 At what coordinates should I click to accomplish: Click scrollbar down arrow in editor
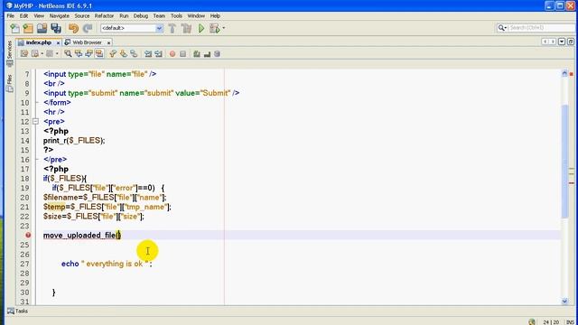564,302
